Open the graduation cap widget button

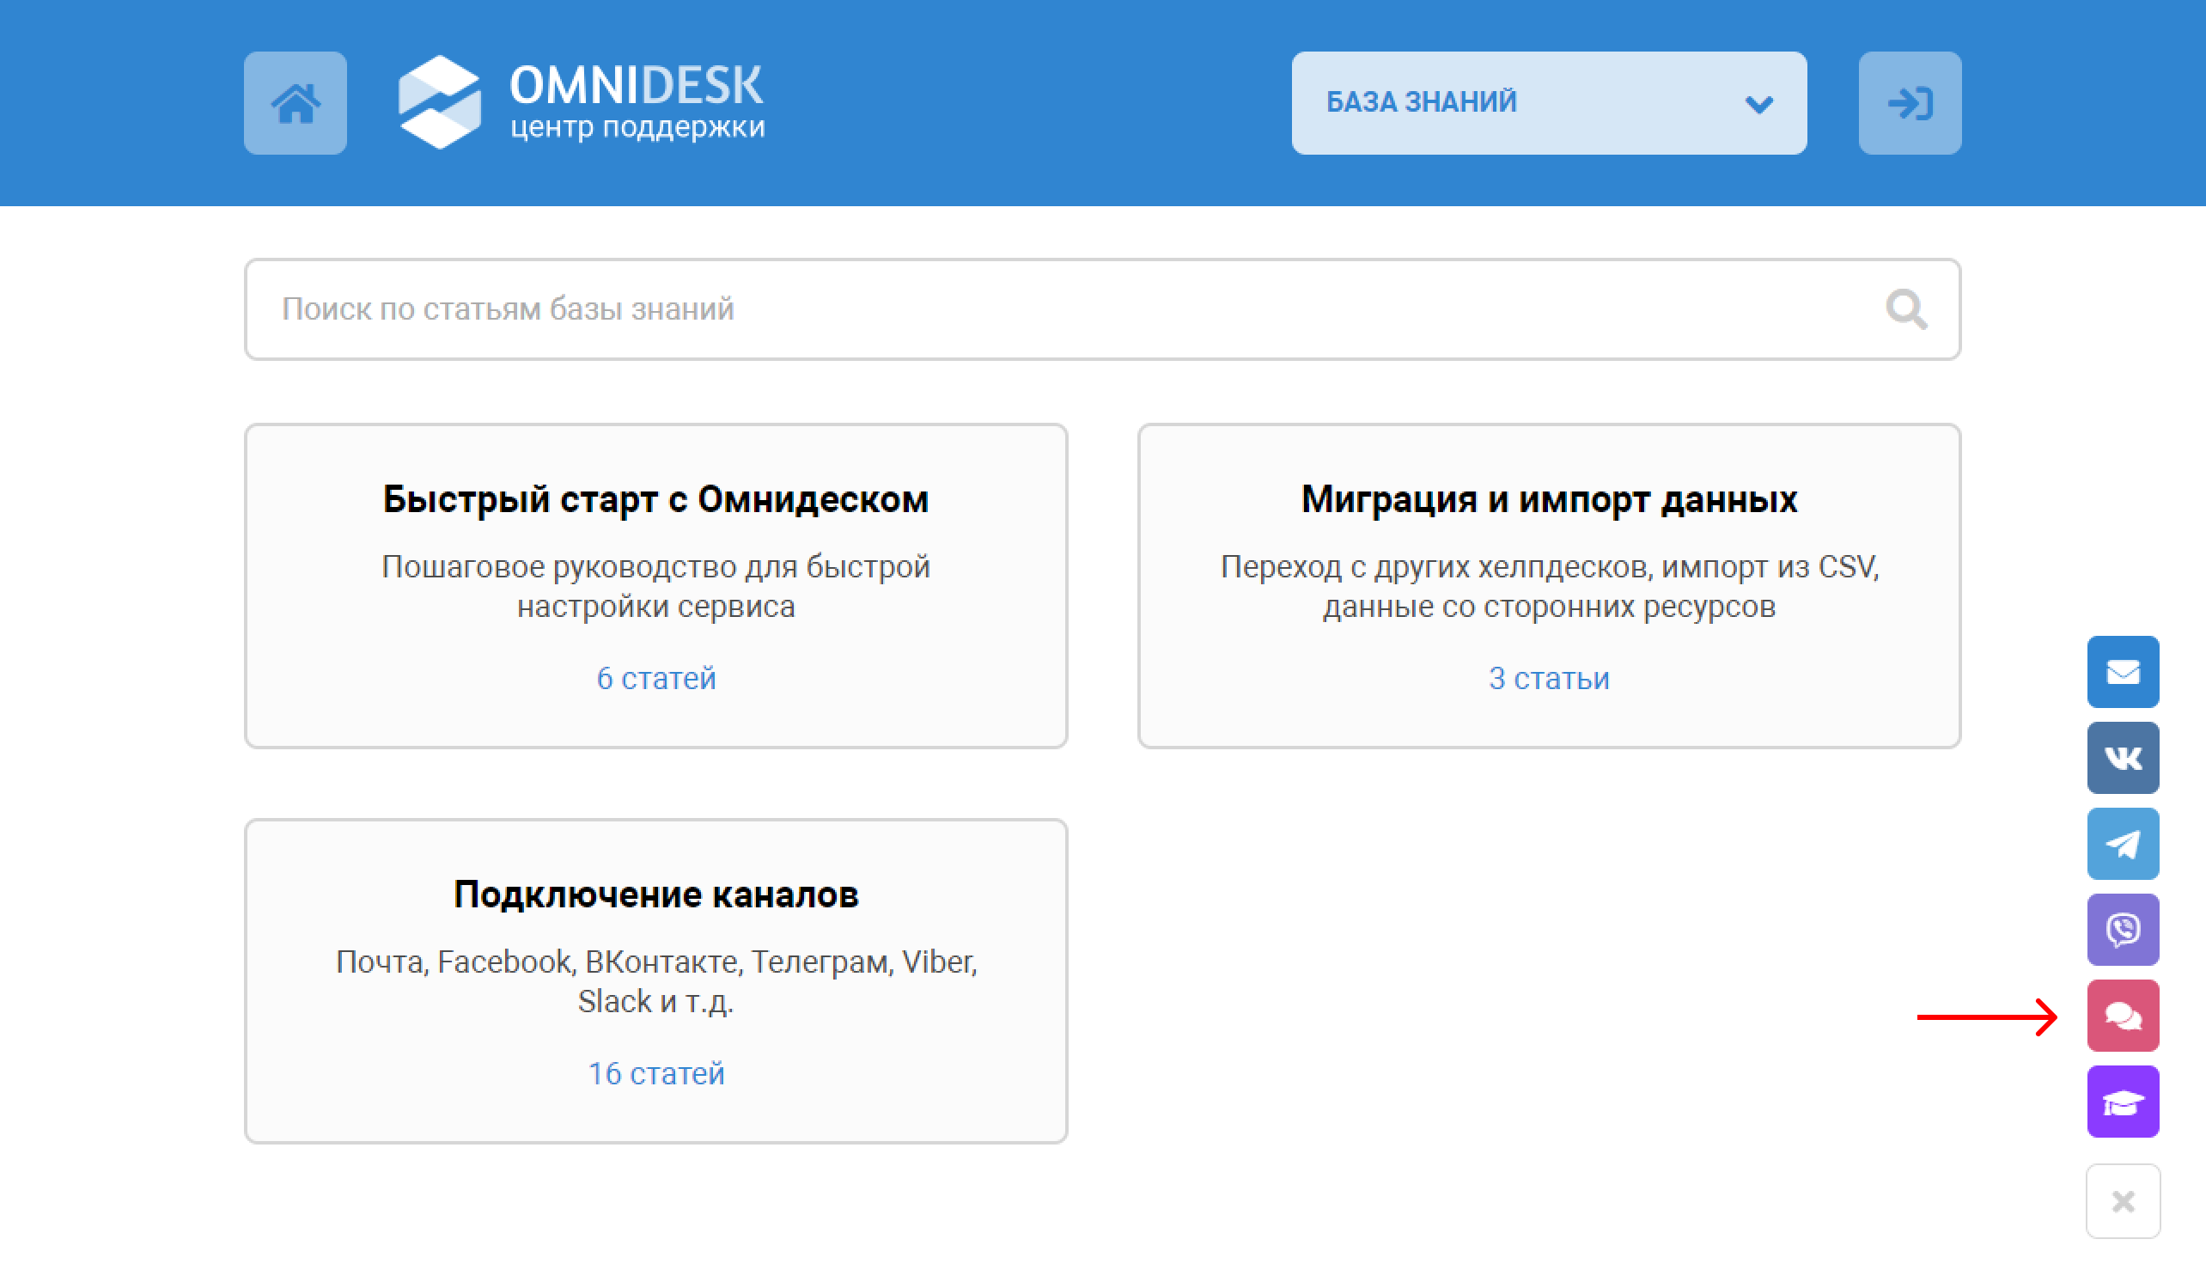coord(2122,1102)
